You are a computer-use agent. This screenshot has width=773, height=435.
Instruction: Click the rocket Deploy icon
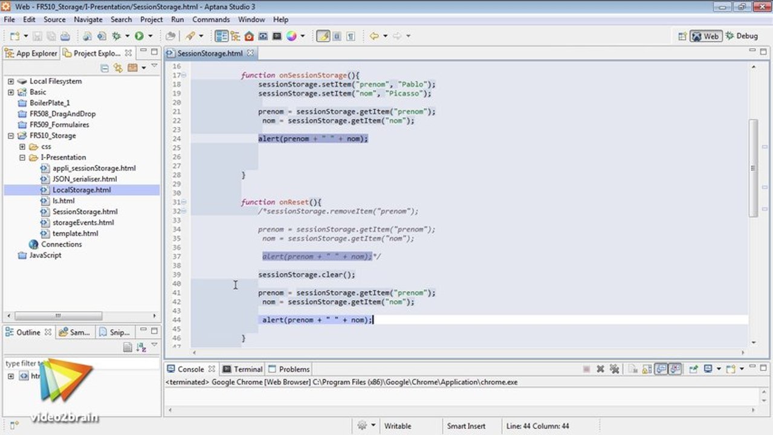pos(190,36)
